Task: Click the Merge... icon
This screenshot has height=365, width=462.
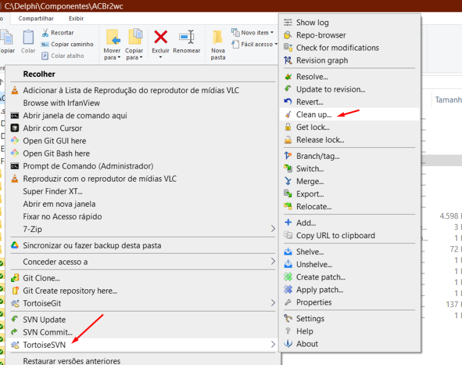Action: tap(288, 182)
